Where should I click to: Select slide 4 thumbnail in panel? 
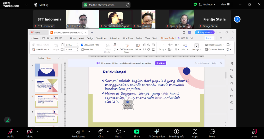[x=46, y=117]
